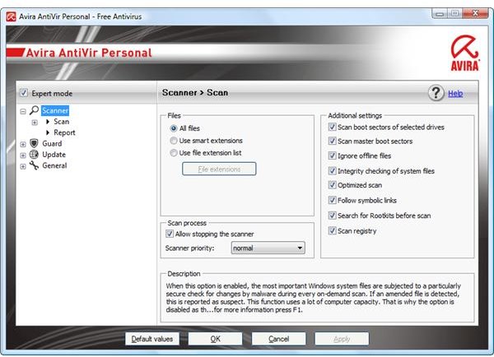Maximize the Avira window
Viewport: 494px width, 357px height.
(454, 13)
